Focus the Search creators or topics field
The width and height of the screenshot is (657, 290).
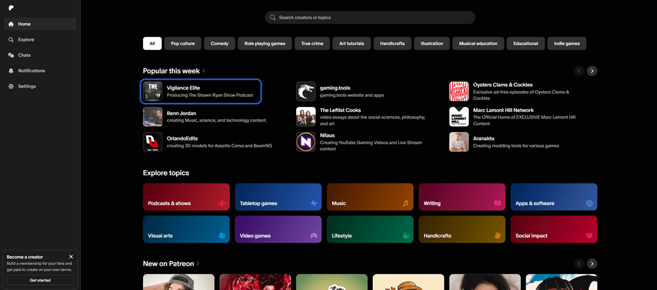point(370,18)
